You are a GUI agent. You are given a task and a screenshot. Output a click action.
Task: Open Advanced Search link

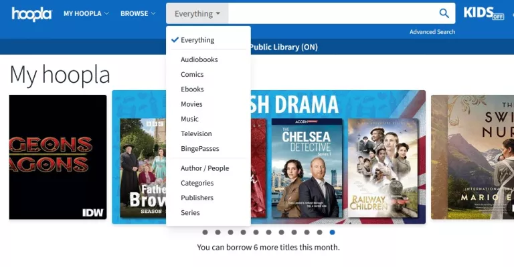pyautogui.click(x=432, y=31)
